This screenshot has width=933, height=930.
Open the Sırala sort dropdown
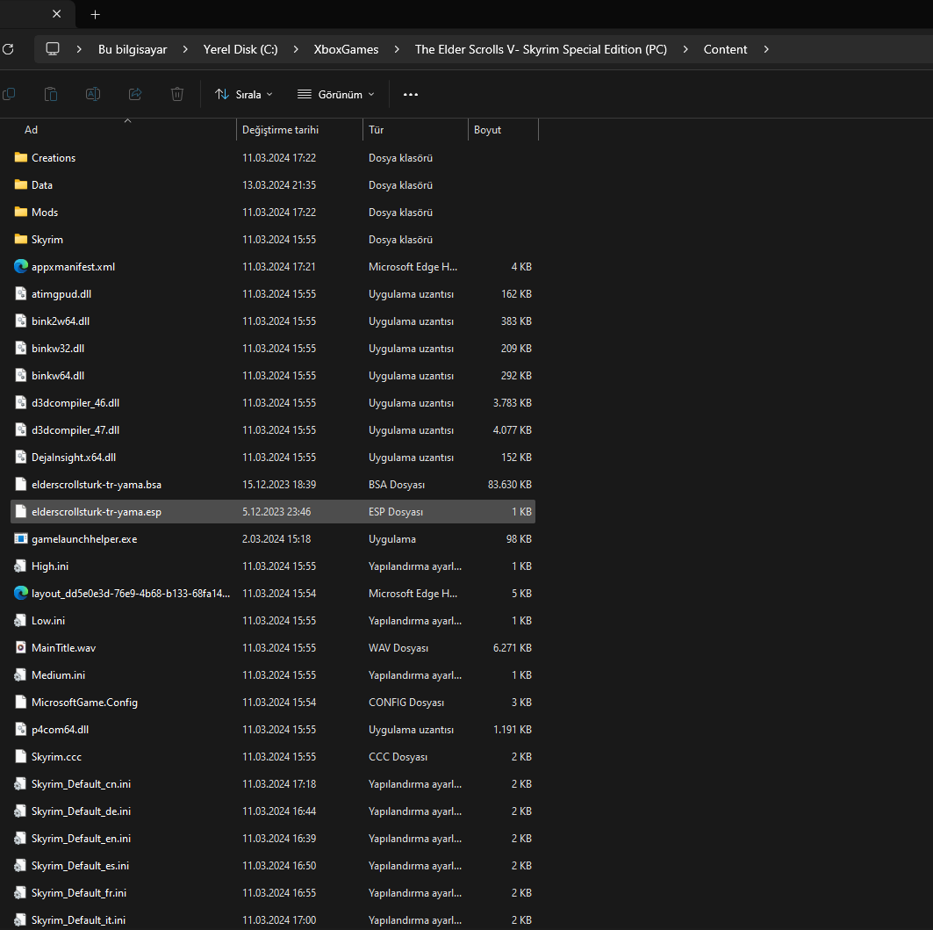[x=244, y=94]
